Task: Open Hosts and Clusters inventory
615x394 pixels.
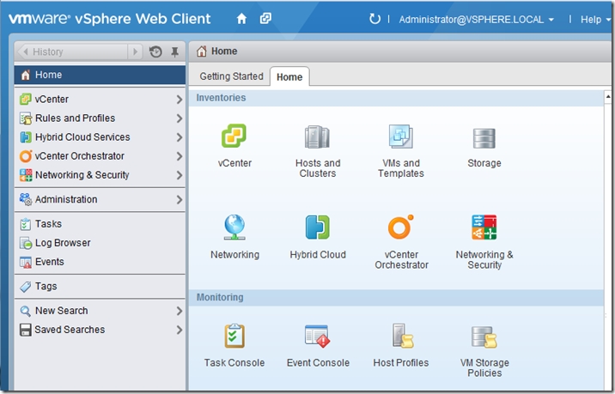Action: (x=317, y=136)
